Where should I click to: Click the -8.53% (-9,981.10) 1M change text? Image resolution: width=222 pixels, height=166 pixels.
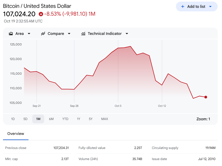point(70,14)
